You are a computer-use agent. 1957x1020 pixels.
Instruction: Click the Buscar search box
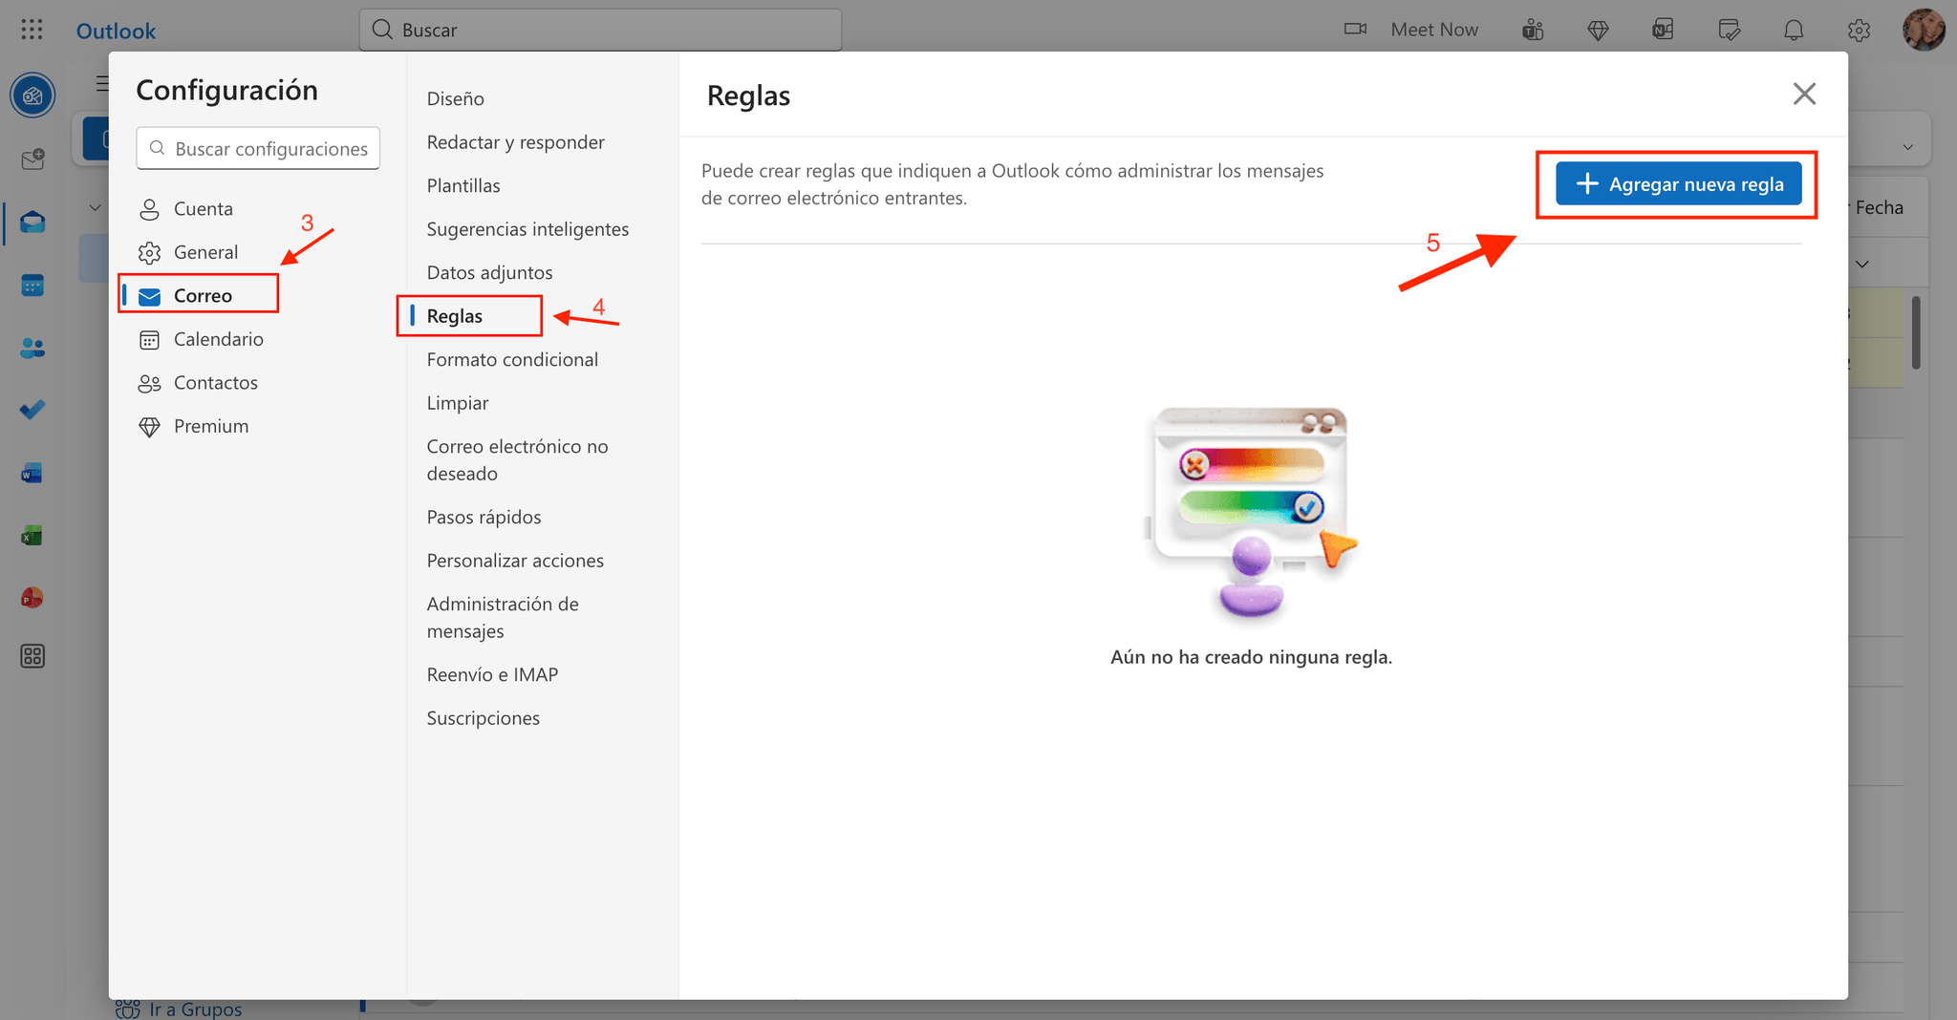pyautogui.click(x=600, y=30)
